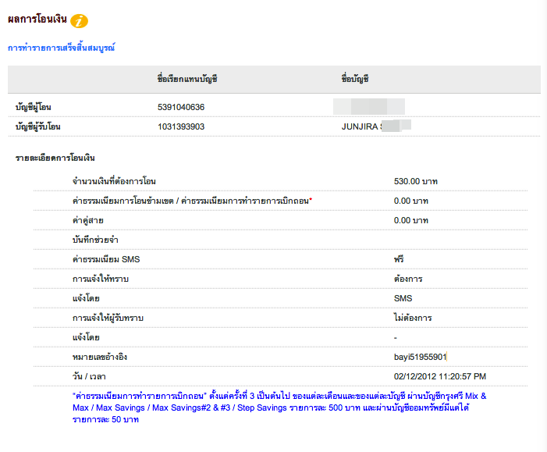Click the column header ชื่อเรียกแทนบัญชี
This screenshot has width=547, height=452.
187,79
